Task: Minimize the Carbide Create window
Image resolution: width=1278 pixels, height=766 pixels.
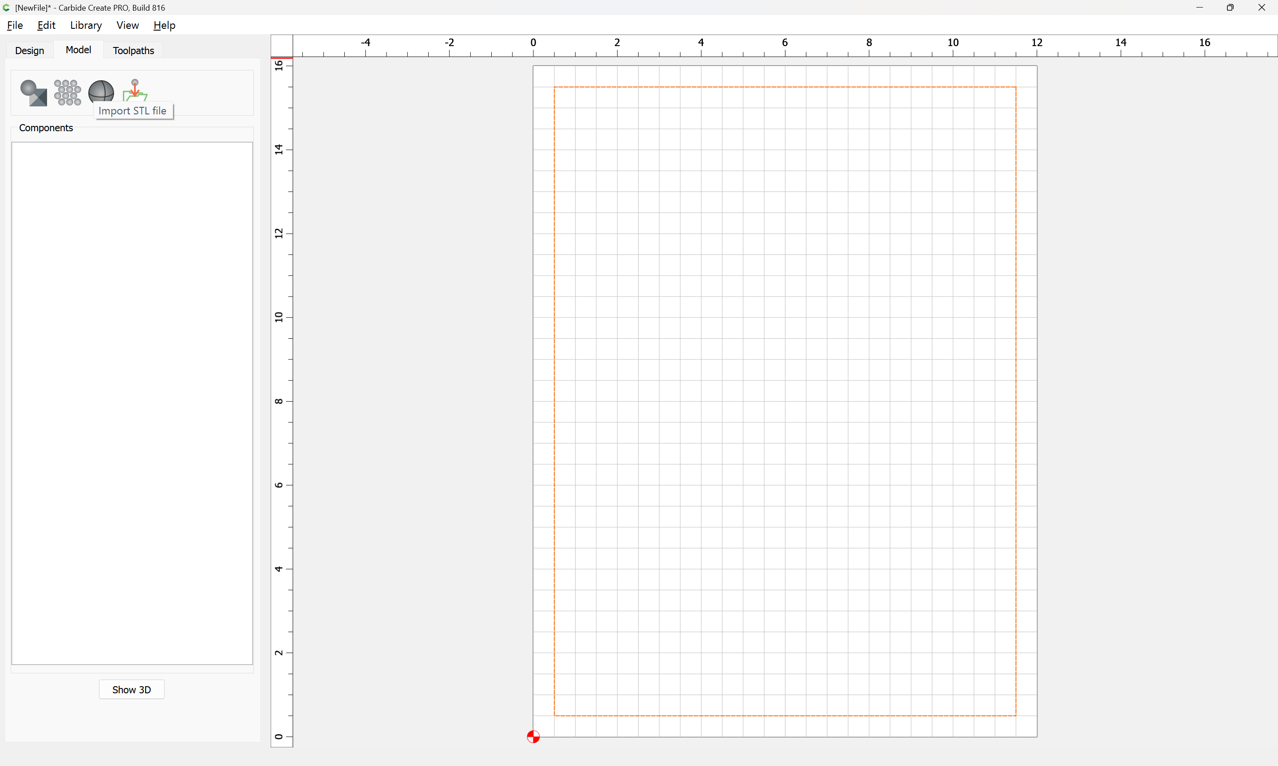Action: tap(1199, 8)
